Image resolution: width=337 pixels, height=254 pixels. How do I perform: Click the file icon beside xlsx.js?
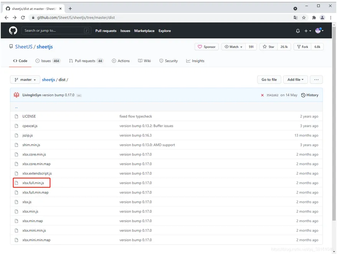point(17,202)
